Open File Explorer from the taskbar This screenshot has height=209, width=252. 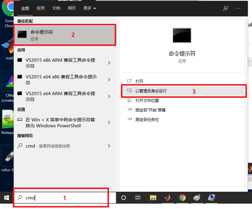(153, 198)
